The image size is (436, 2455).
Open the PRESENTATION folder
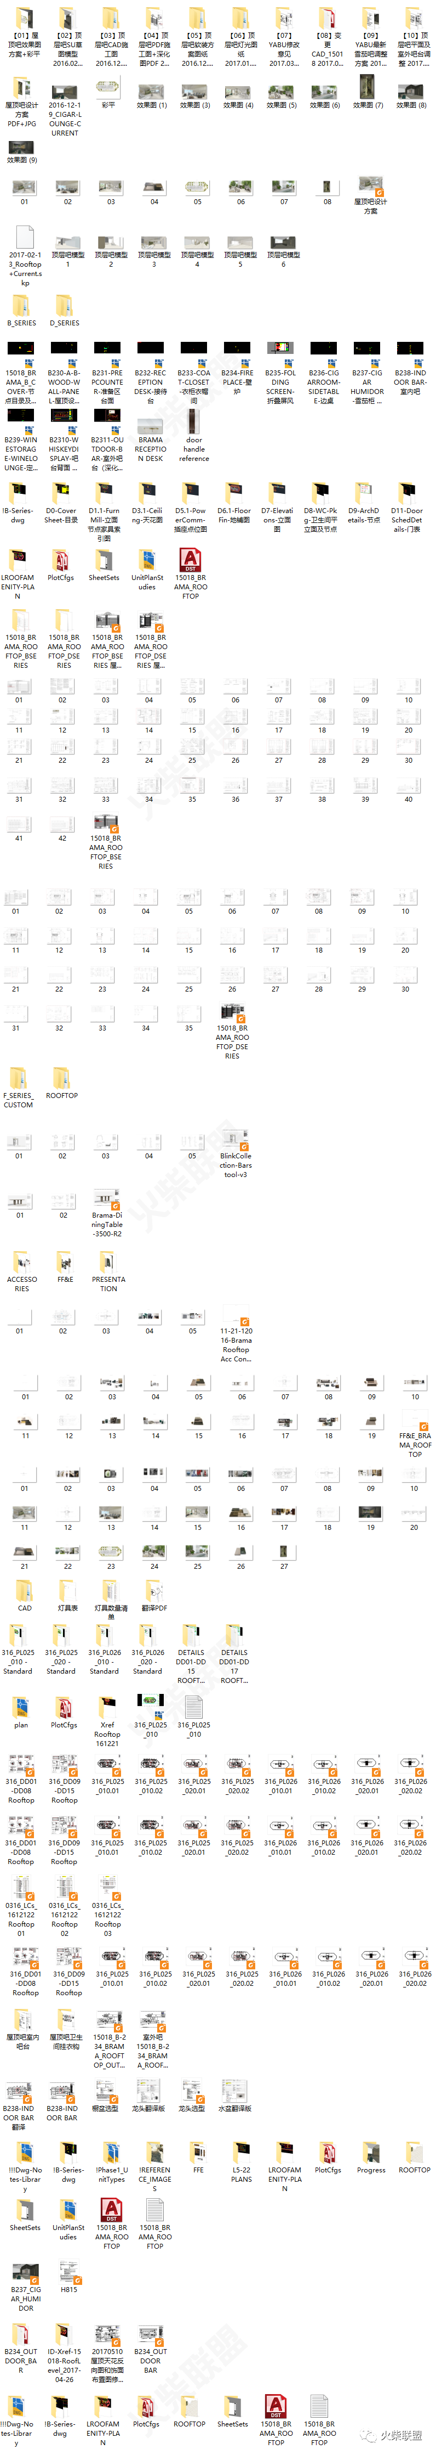pyautogui.click(x=108, y=1271)
